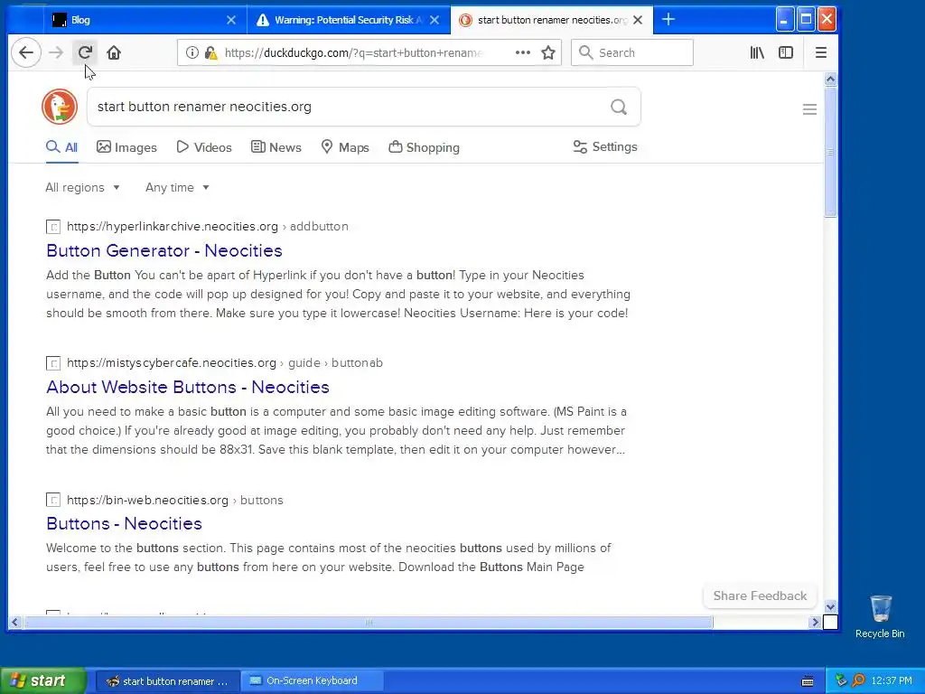Viewport: 925px width, 694px height.
Task: Click the mistyscybercafe result favicon
Action: [53, 363]
